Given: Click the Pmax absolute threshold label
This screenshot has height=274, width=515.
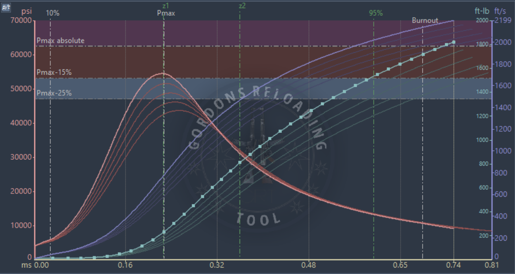Looking at the screenshot, I should 61,41.
